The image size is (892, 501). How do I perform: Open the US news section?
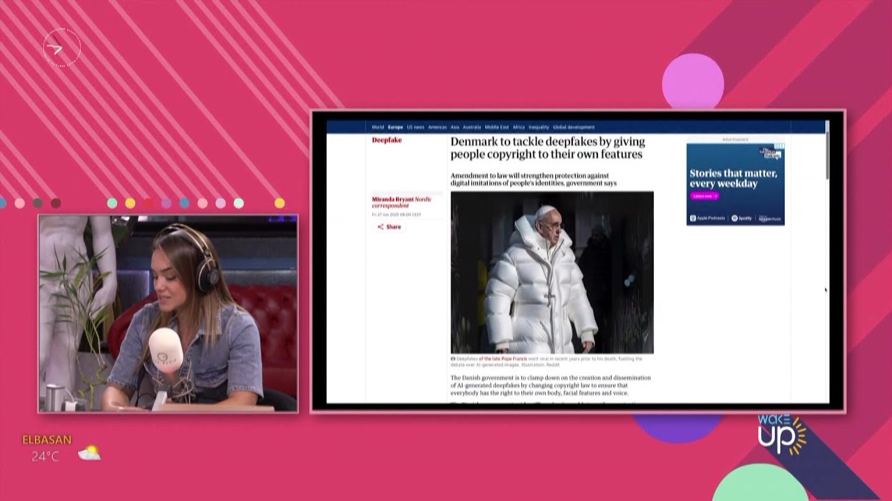click(x=415, y=127)
